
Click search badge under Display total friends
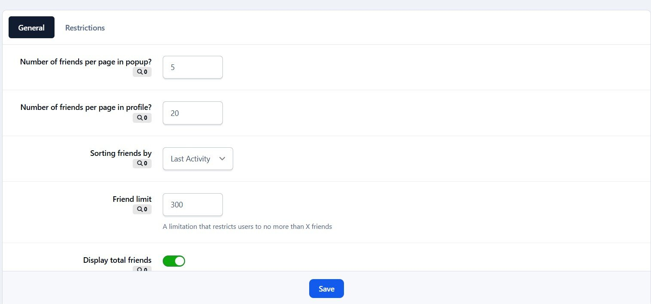(142, 269)
